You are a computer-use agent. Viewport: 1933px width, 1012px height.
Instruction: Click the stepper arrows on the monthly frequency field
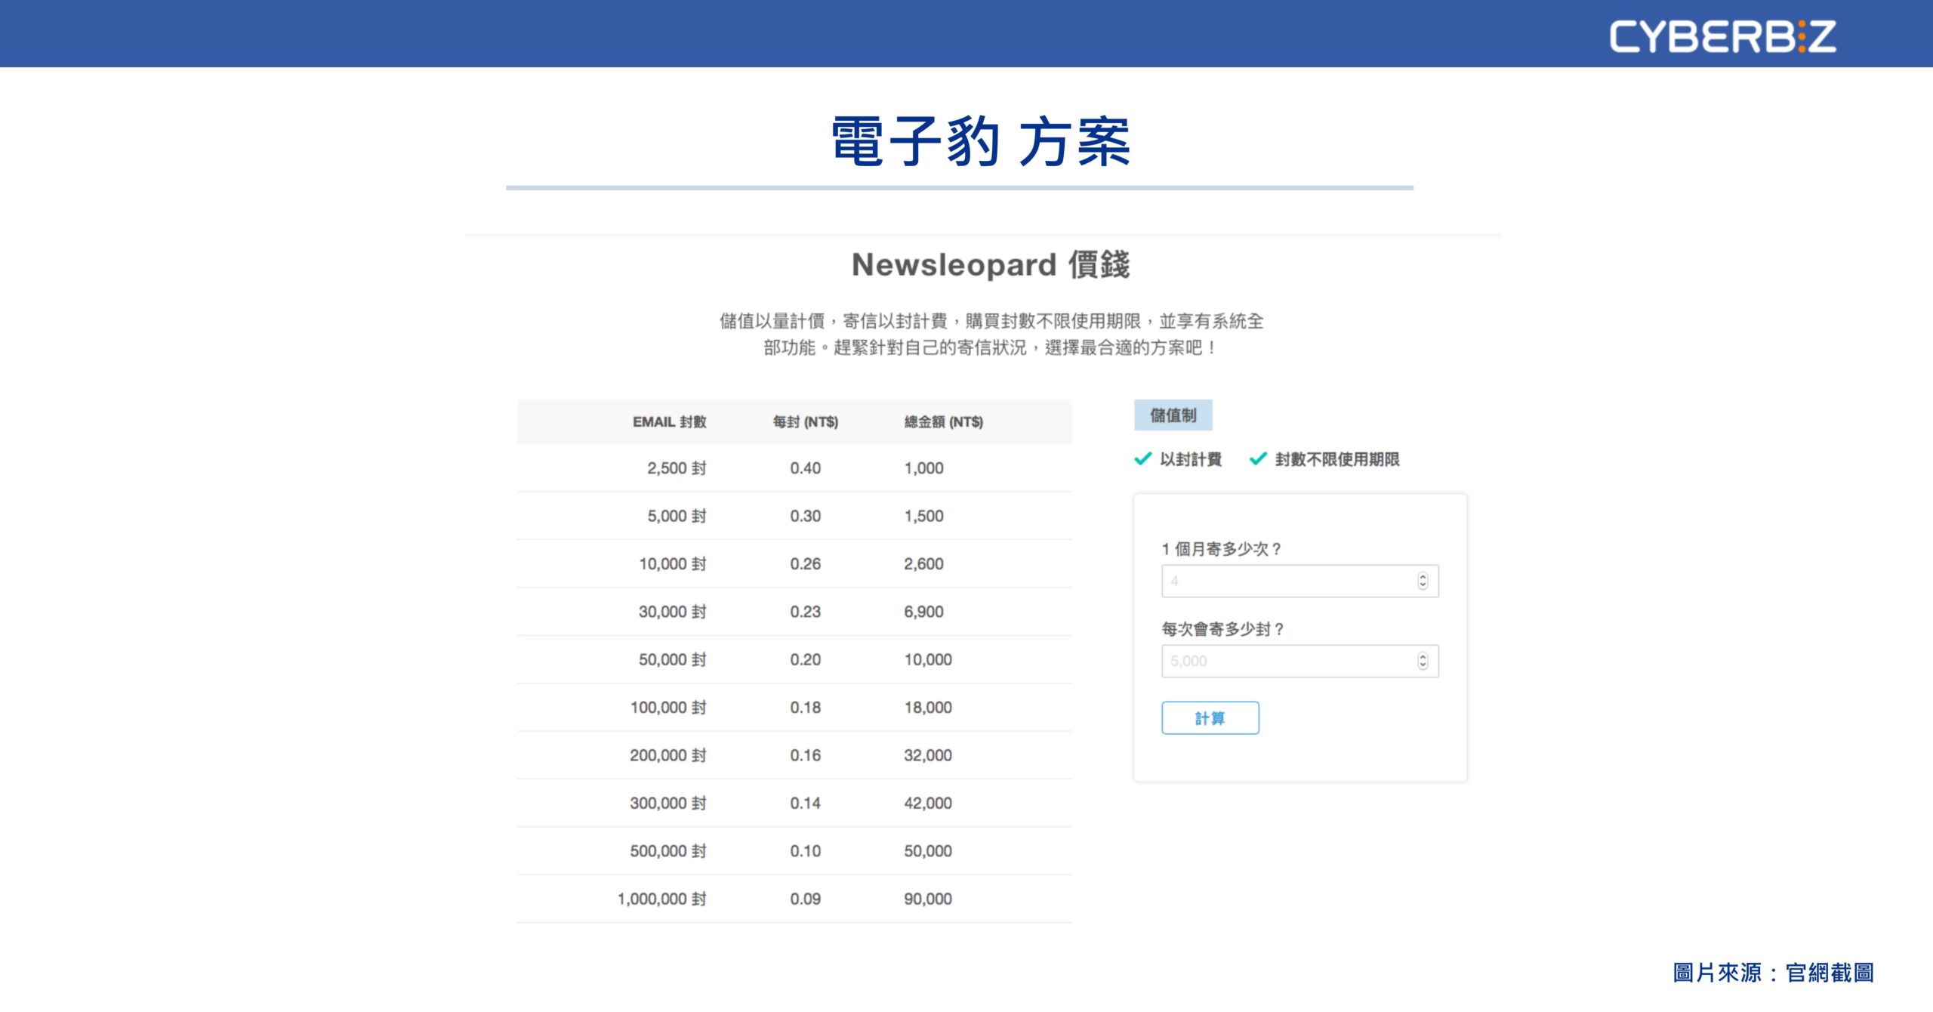(x=1423, y=581)
